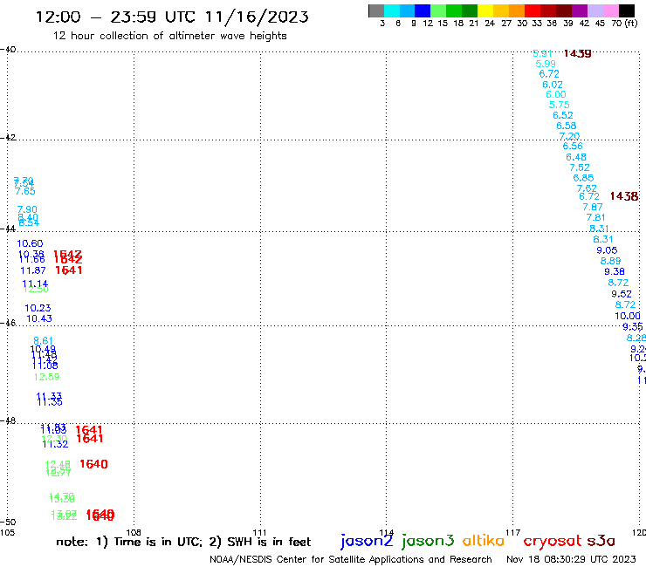Click the cyan swatch in the color legend

click(392, 10)
